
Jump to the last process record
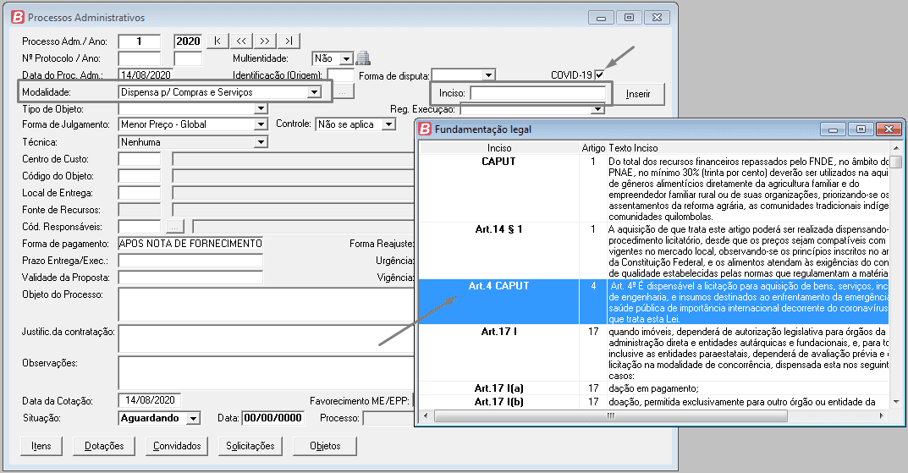tap(289, 41)
